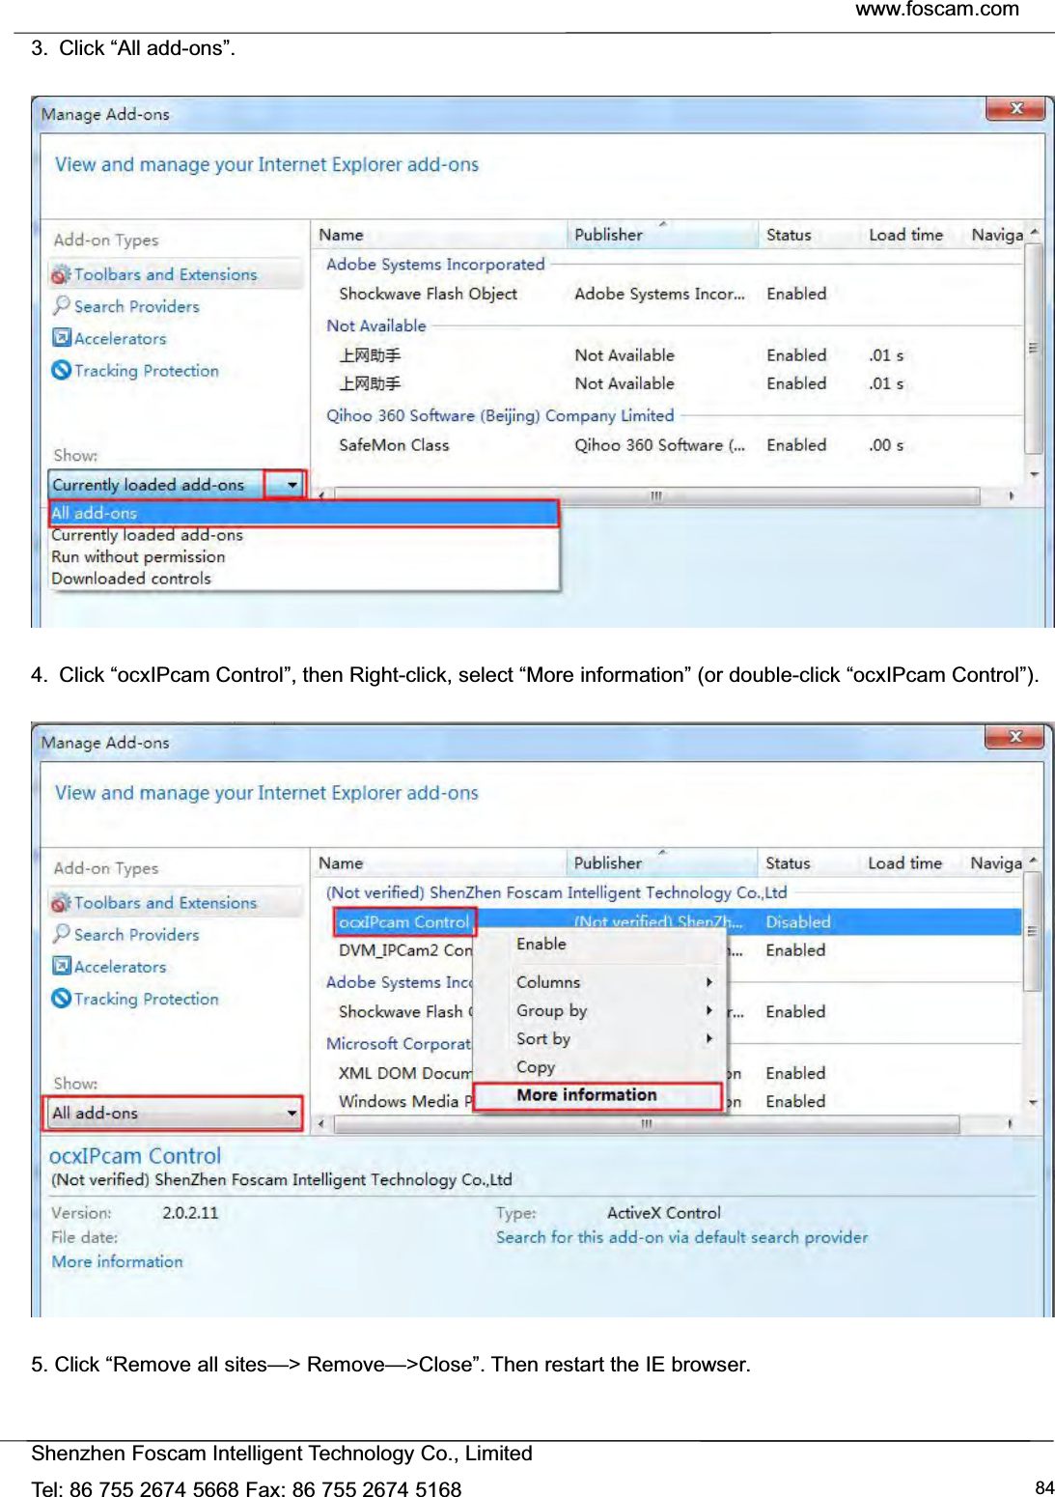Click More information link in details pane
The width and height of the screenshot is (1055, 1497).
coord(117,1261)
